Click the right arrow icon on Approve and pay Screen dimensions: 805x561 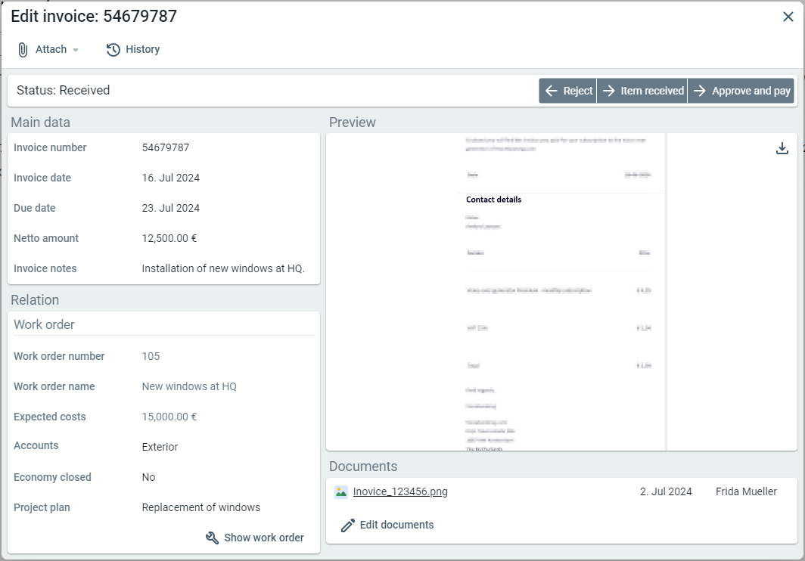tap(700, 91)
